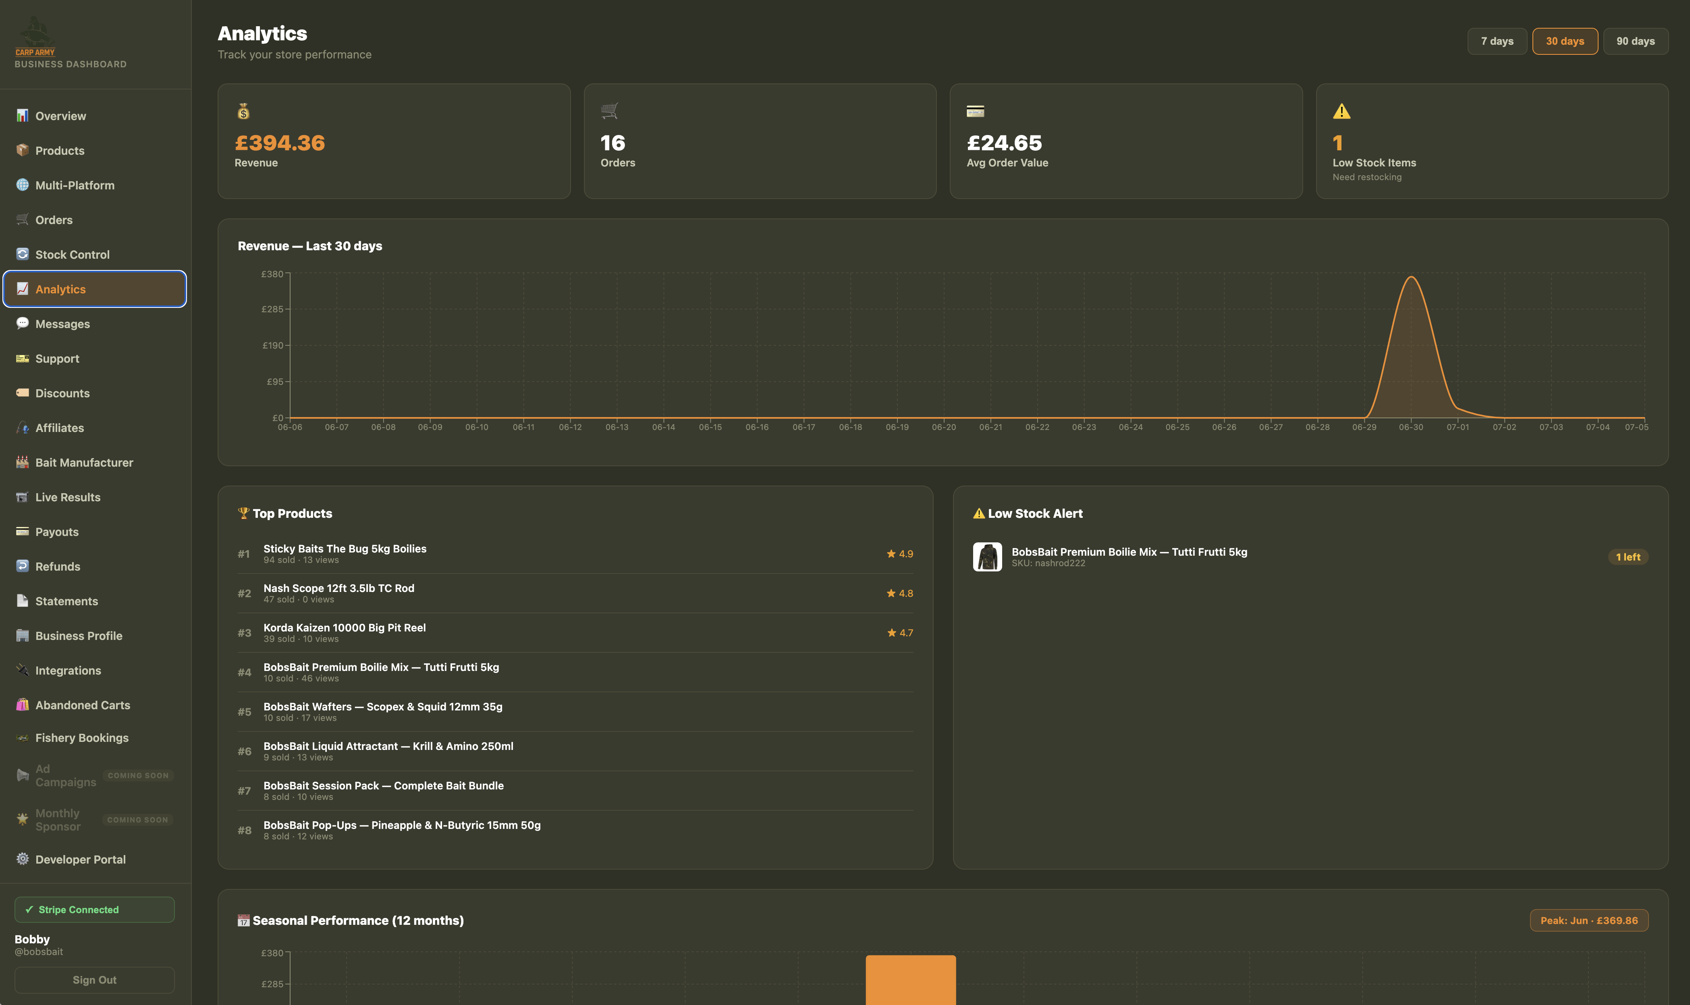Click the Analytics chart icon in sidebar

point(22,289)
